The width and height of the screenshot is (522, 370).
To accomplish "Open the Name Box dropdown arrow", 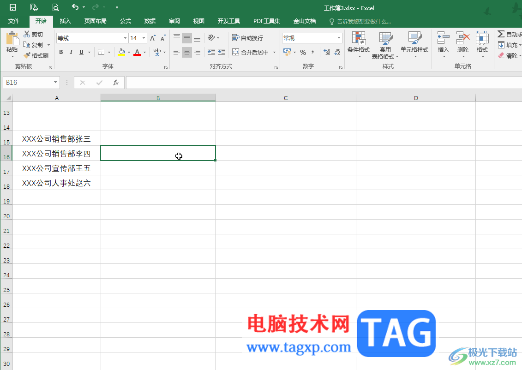I will 55,83.
